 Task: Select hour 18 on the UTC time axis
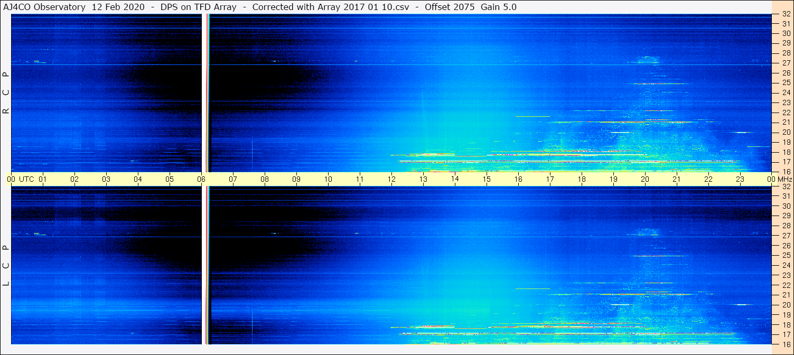click(x=582, y=179)
